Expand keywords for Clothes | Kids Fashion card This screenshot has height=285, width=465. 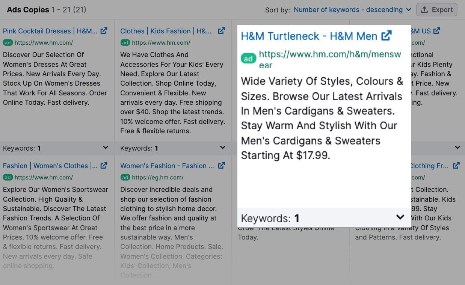coord(223,148)
